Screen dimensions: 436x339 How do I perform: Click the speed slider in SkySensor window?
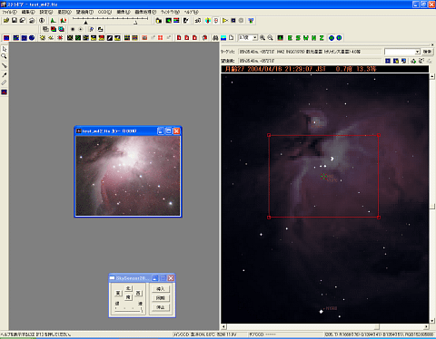[x=129, y=310]
